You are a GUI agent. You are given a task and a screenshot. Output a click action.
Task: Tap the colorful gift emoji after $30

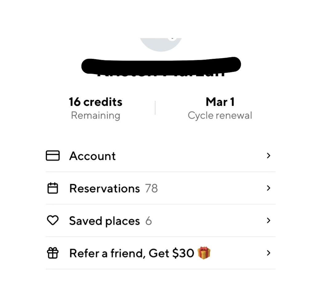point(204,253)
